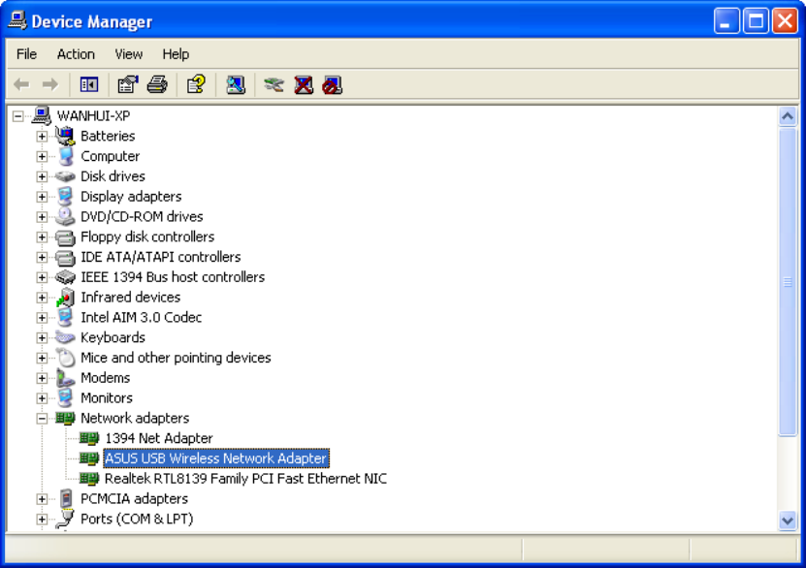Collapse the Network adapters node
The width and height of the screenshot is (806, 568).
coord(42,419)
